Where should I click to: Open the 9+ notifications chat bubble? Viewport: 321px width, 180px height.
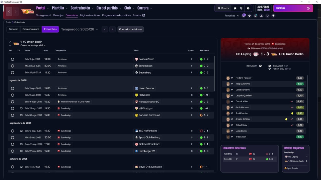coord(244,15)
